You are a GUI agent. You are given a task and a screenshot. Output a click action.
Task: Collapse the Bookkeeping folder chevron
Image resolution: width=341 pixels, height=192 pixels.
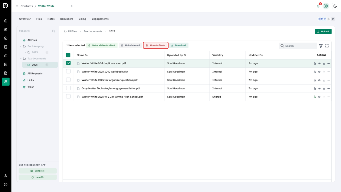21,46
